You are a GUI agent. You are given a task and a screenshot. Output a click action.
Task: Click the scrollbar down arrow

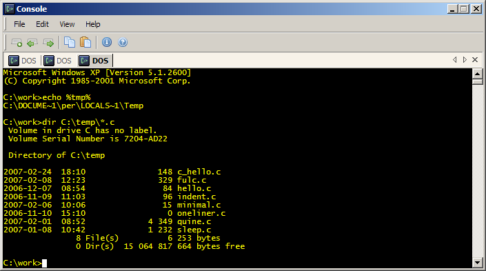(x=477, y=263)
